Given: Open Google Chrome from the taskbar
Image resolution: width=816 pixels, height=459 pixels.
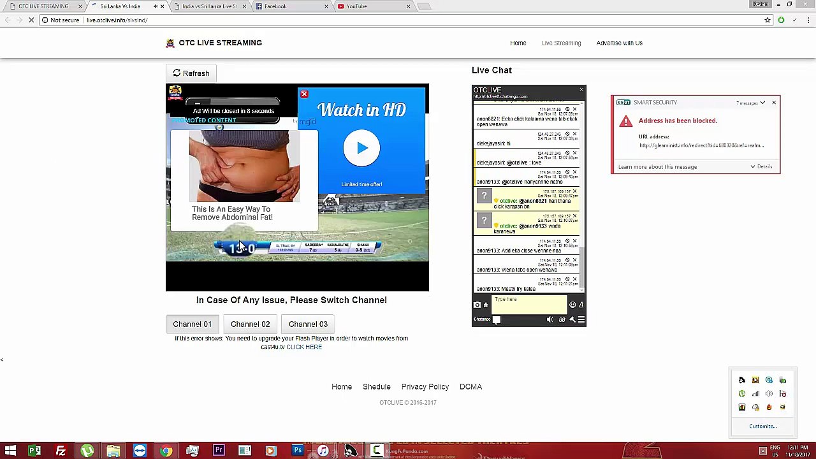Looking at the screenshot, I should tap(166, 451).
